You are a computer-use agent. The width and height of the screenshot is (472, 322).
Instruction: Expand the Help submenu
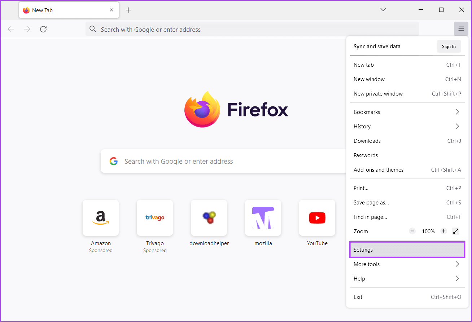pyautogui.click(x=407, y=279)
